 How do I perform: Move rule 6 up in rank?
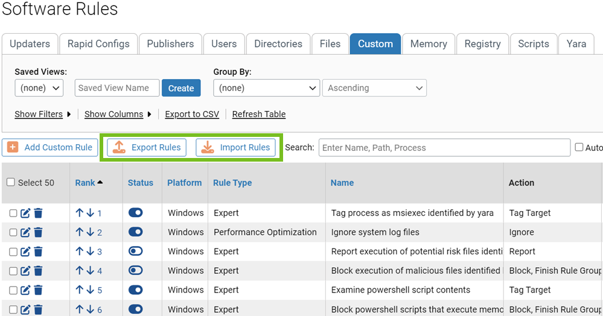coord(80,309)
